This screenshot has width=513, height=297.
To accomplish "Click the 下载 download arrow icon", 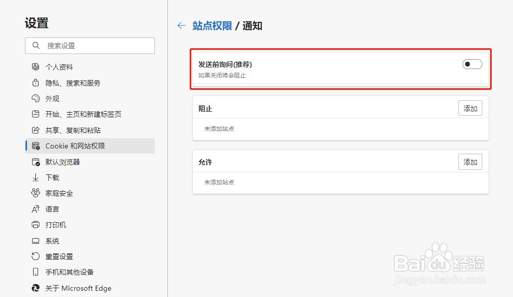I will [x=35, y=178].
